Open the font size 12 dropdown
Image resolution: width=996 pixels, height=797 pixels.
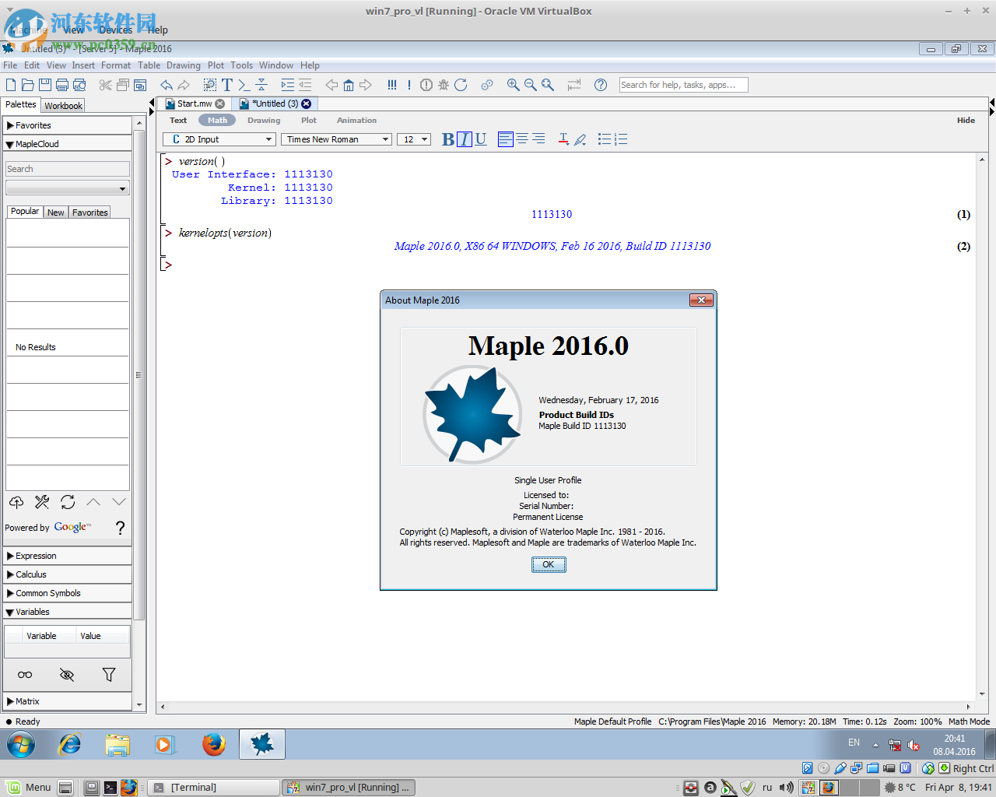(414, 139)
